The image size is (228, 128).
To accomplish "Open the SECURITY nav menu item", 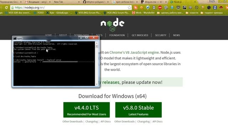I will pos(161,35).
